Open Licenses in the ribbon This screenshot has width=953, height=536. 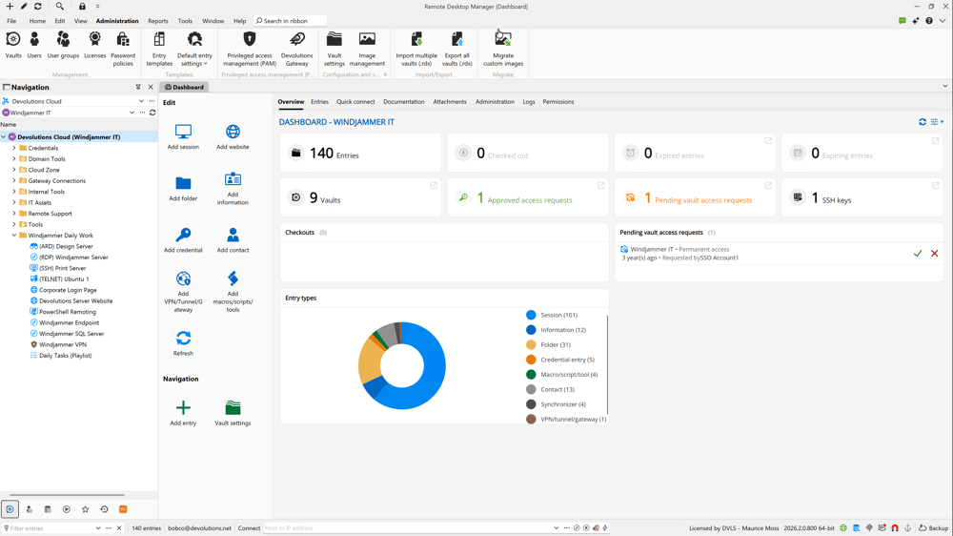[94, 46]
